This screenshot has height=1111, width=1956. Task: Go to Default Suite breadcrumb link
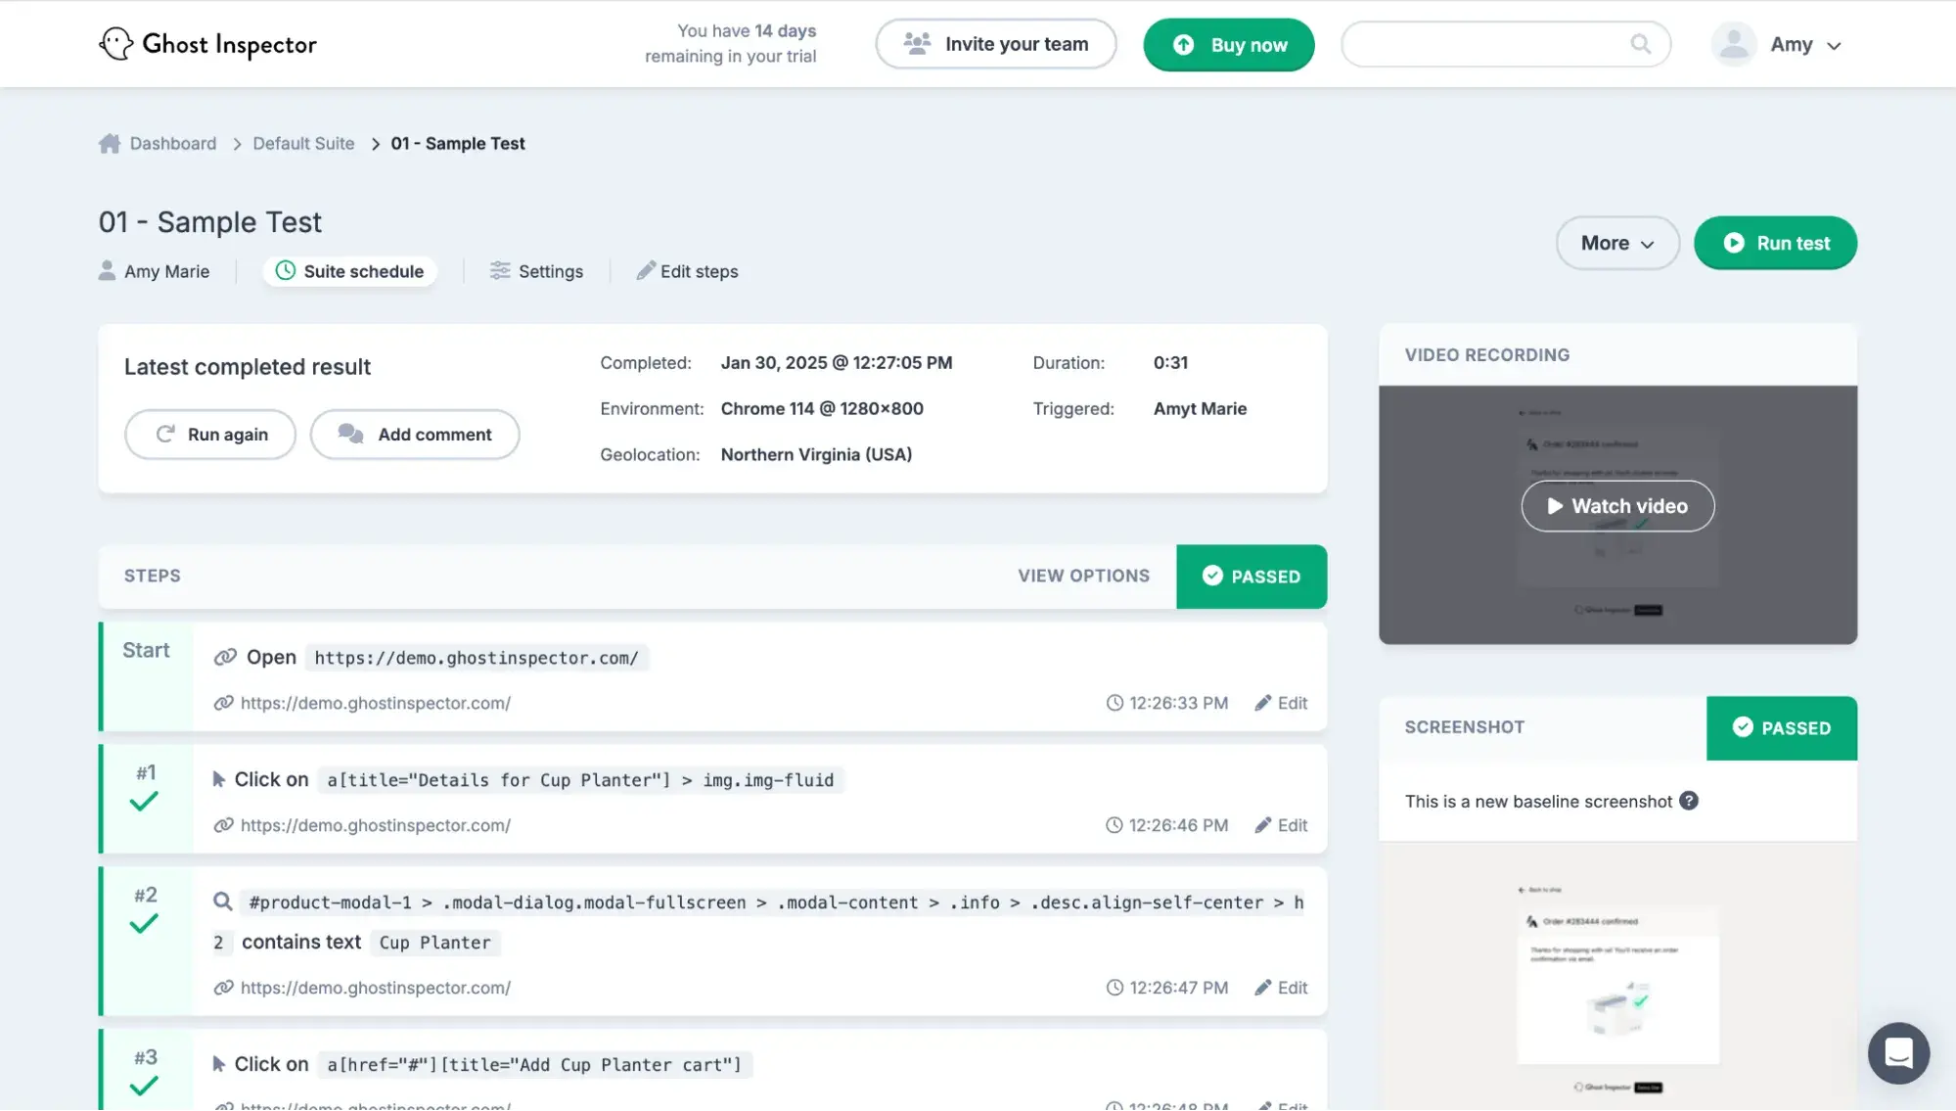pos(303,144)
